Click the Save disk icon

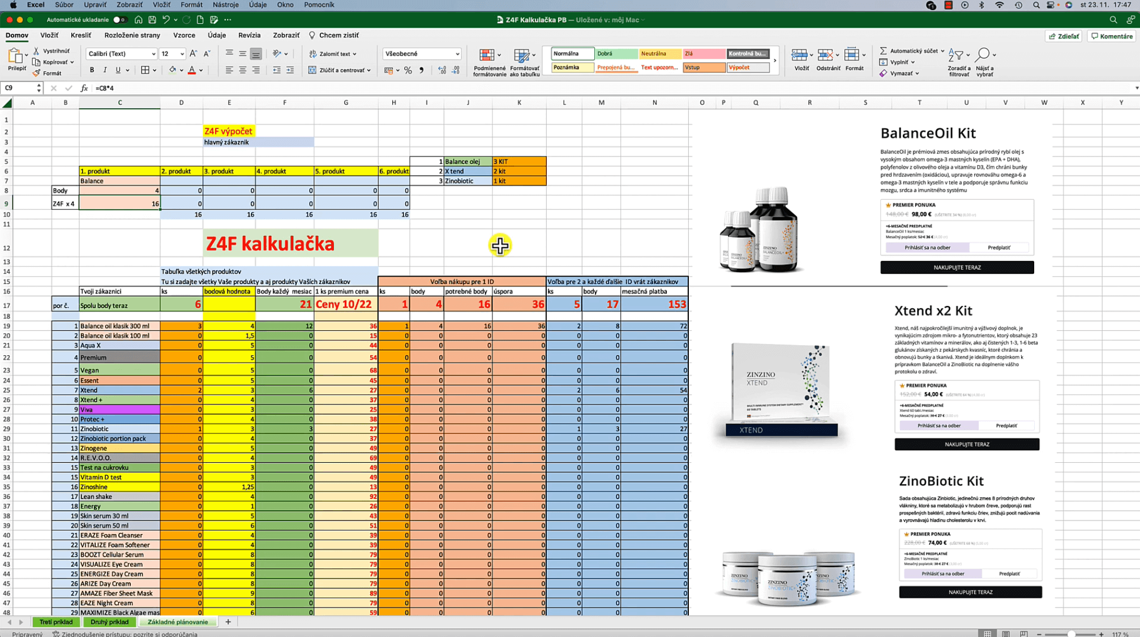152,20
